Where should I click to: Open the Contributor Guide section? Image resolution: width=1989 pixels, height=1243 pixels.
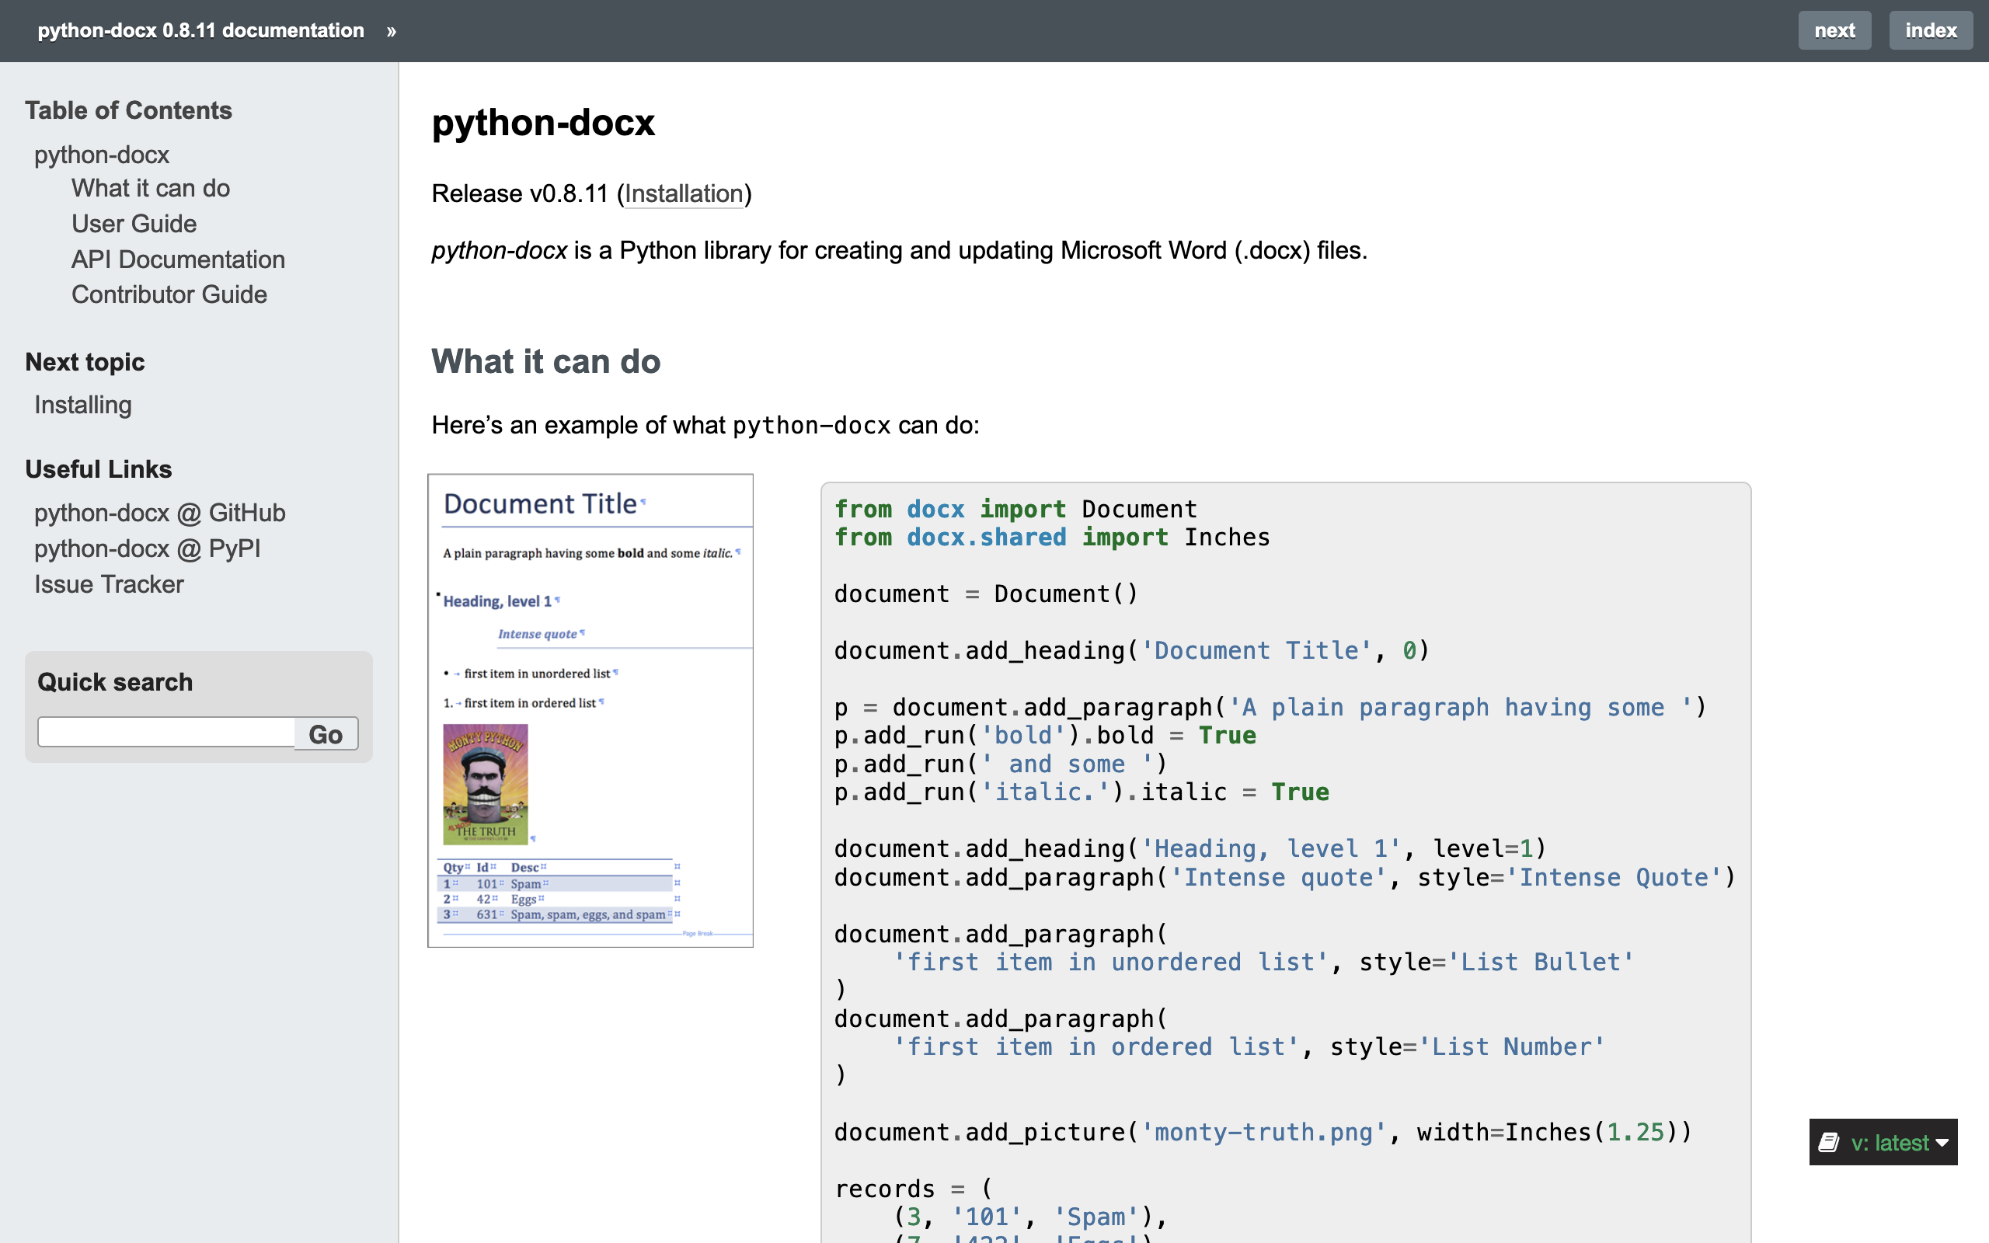point(169,295)
